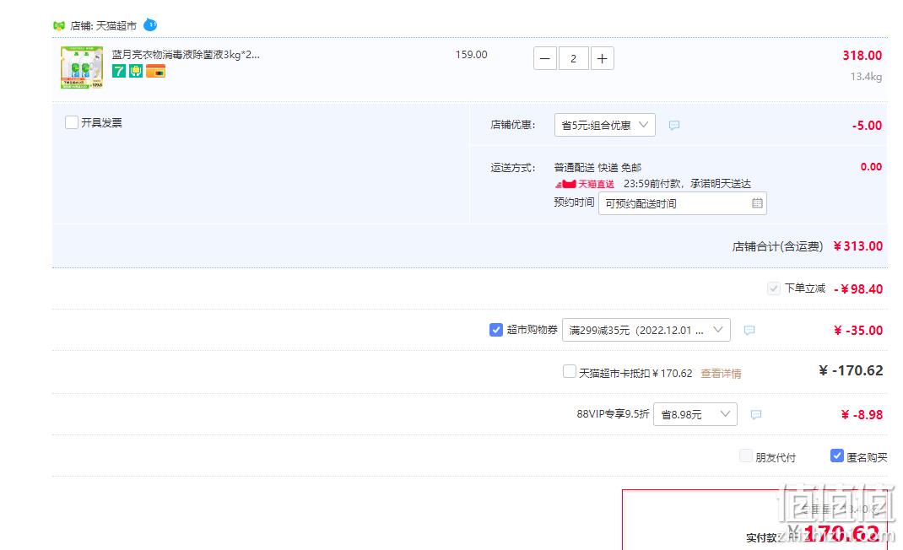Open the 满299减35元 coupon dropdown
This screenshot has width=903, height=550.
point(646,330)
